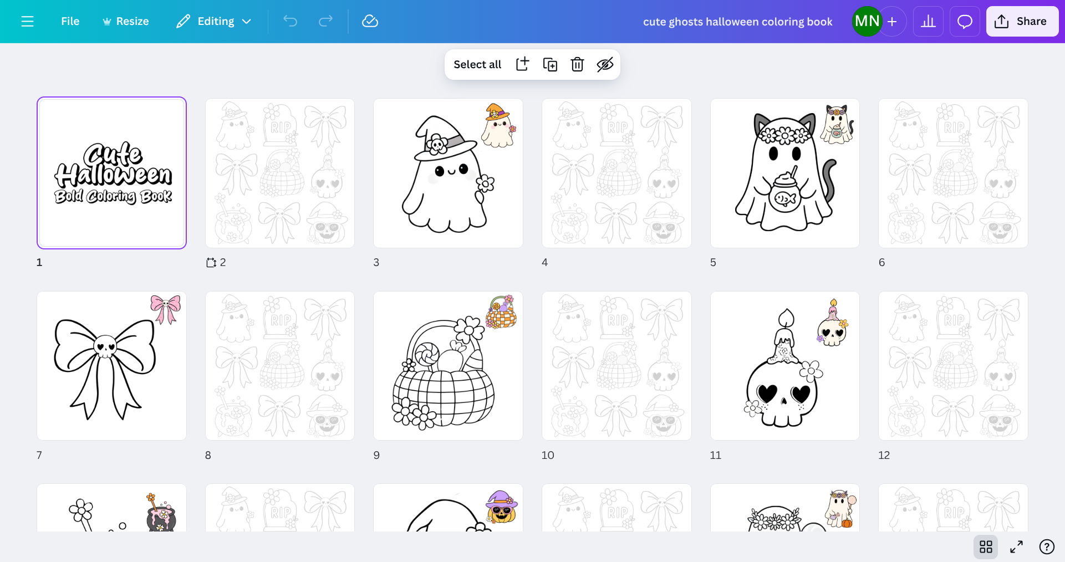This screenshot has height=562, width=1065.
Task: Select page 11 skull candle thumbnail
Action: tap(785, 366)
